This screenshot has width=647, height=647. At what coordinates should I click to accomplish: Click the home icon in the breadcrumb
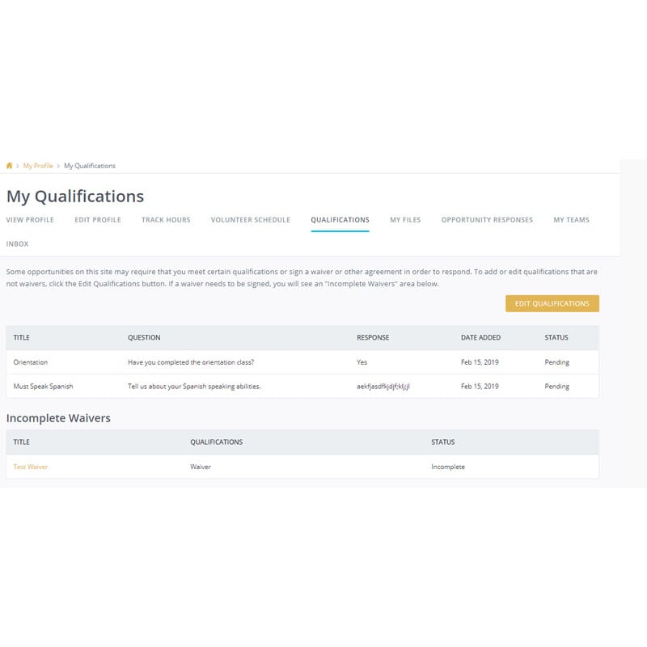point(9,165)
